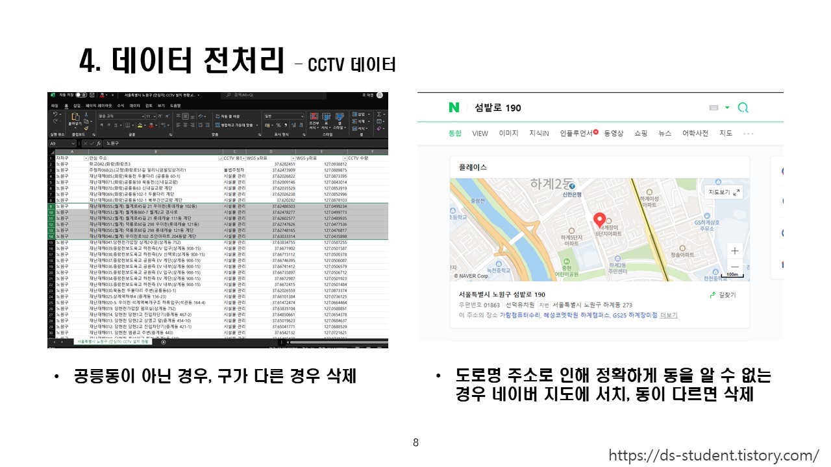Select the 지식iN search tab
The width and height of the screenshot is (831, 467).
pyautogui.click(x=539, y=133)
